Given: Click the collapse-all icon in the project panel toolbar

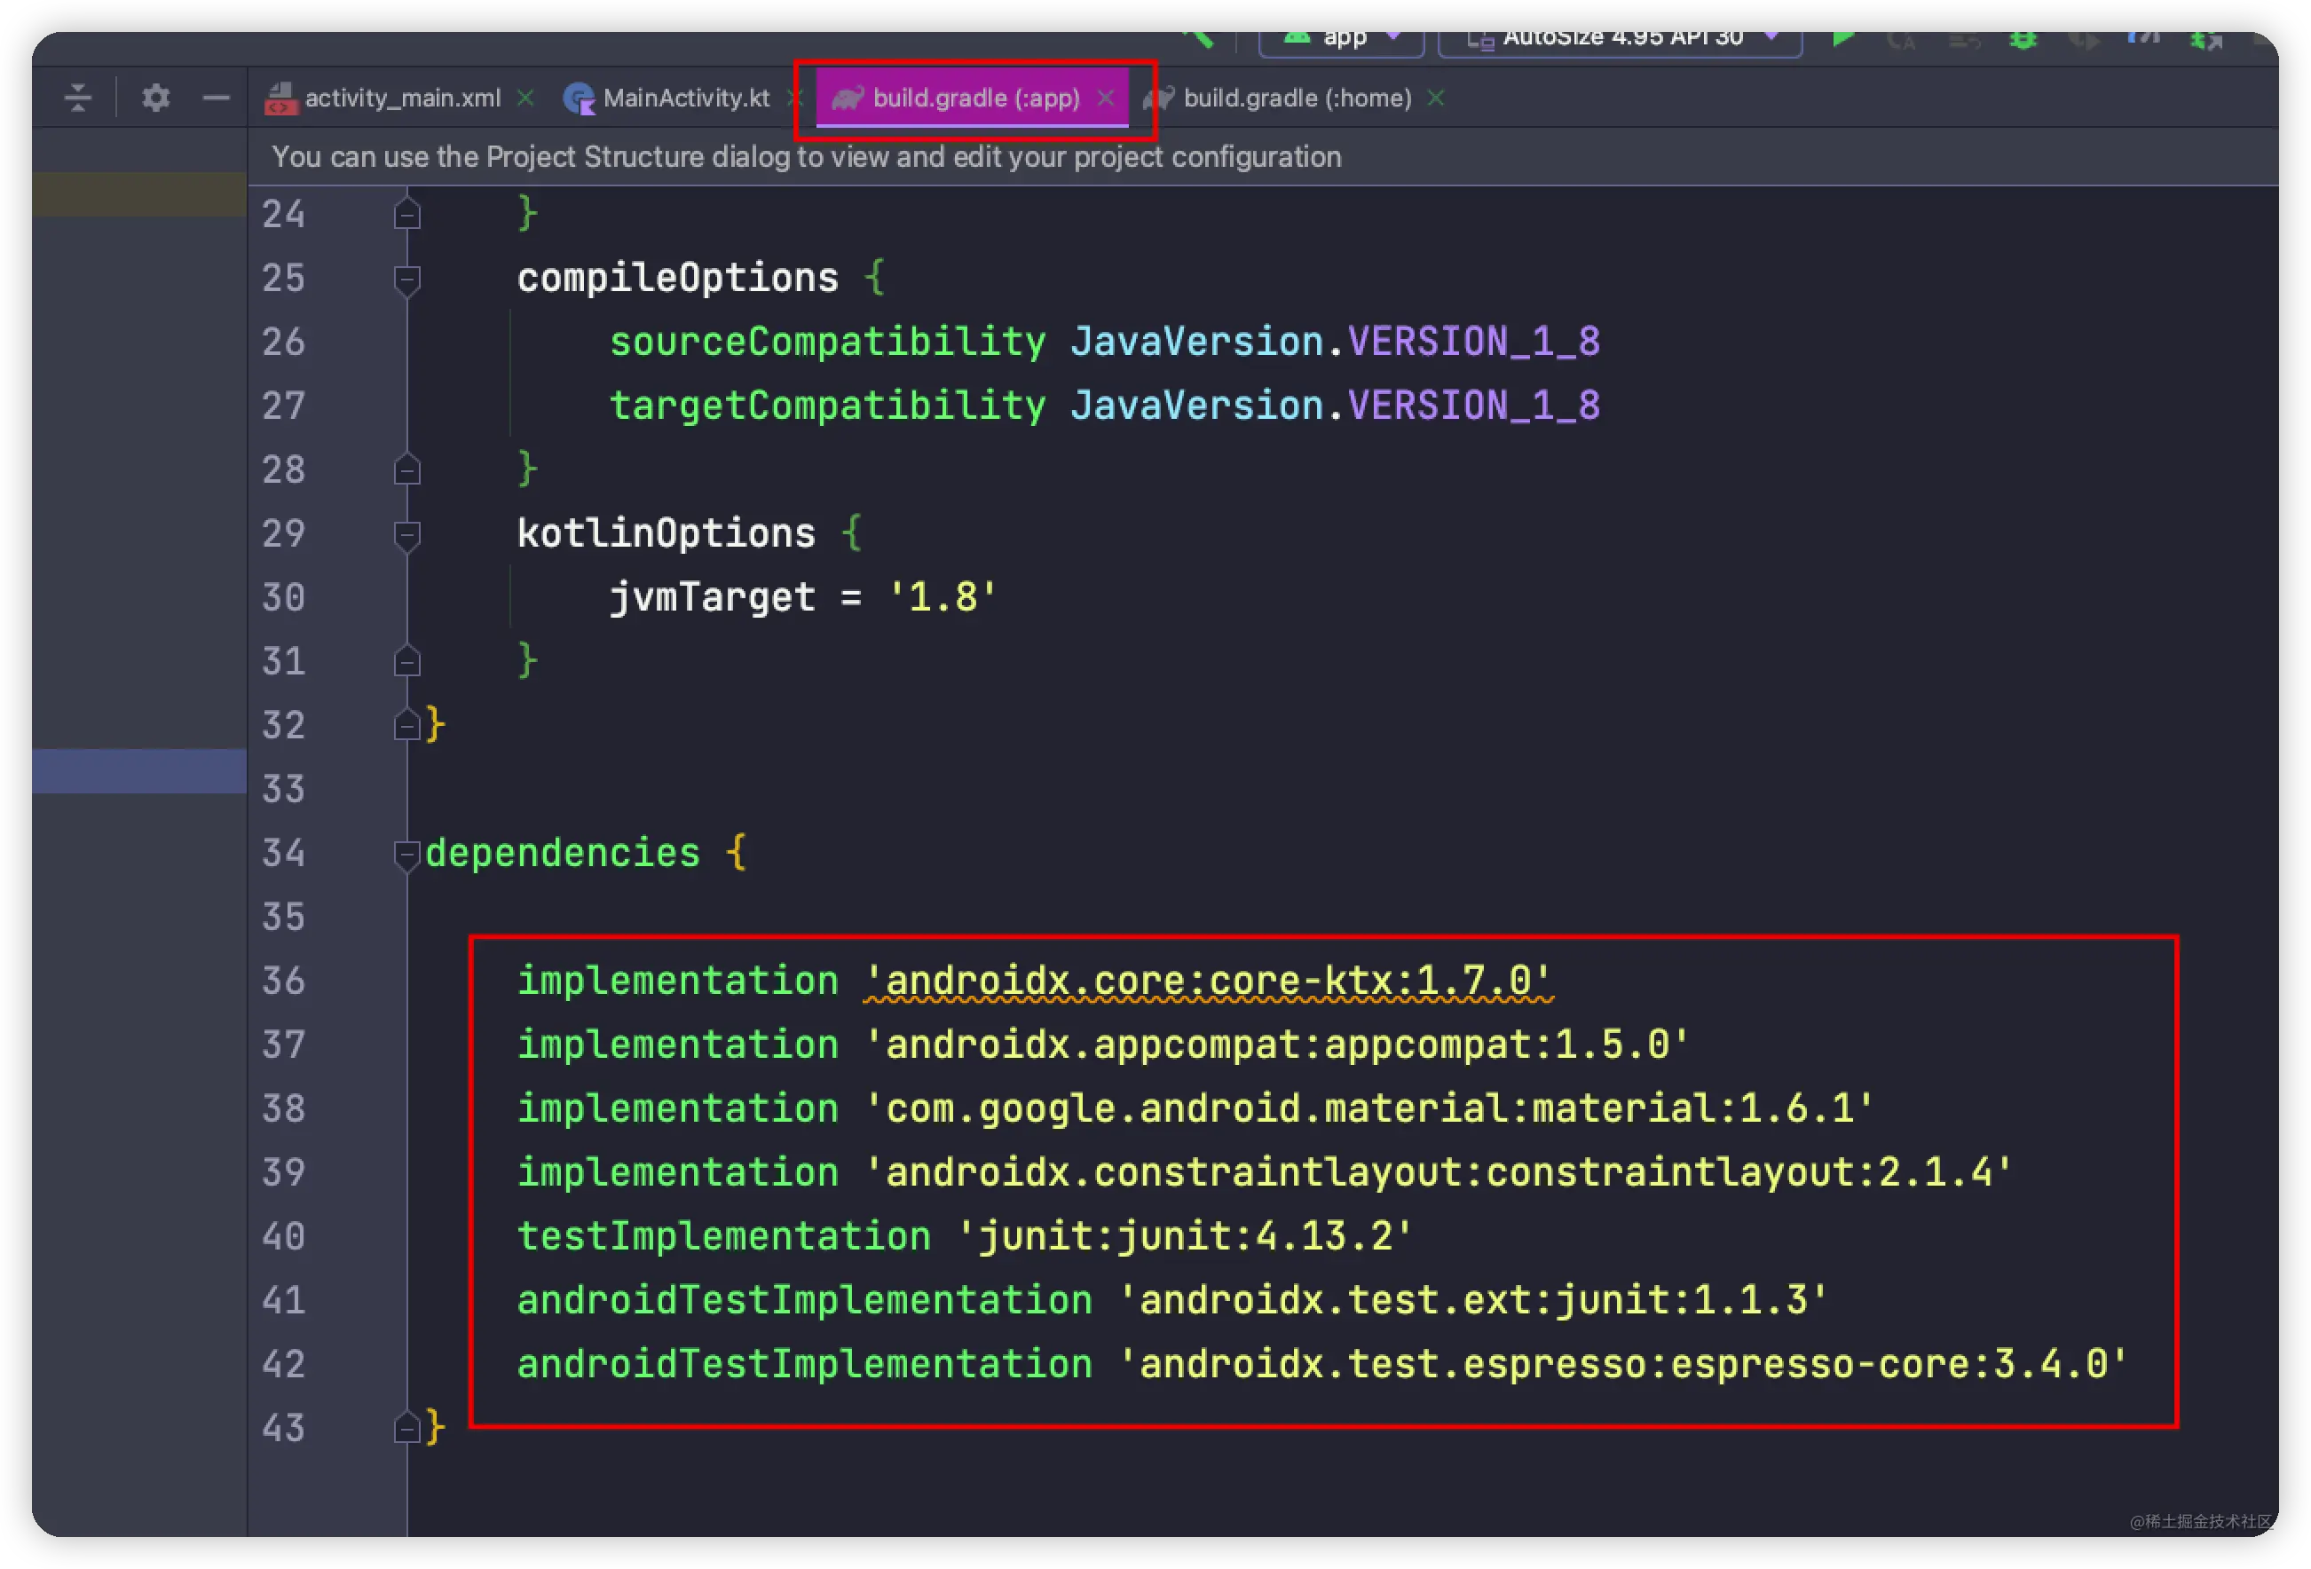Looking at the screenshot, I should tap(77, 97).
